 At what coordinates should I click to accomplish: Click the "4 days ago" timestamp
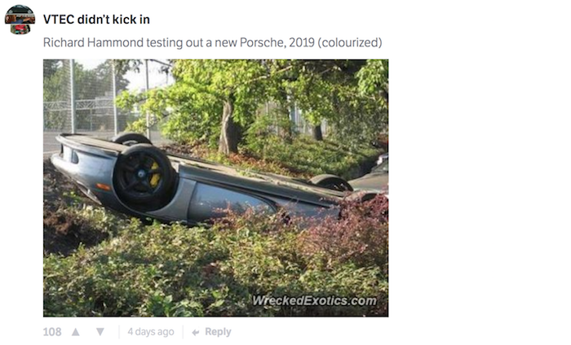tap(150, 332)
